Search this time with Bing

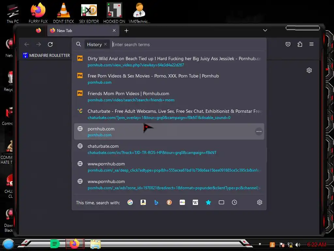coord(156,202)
